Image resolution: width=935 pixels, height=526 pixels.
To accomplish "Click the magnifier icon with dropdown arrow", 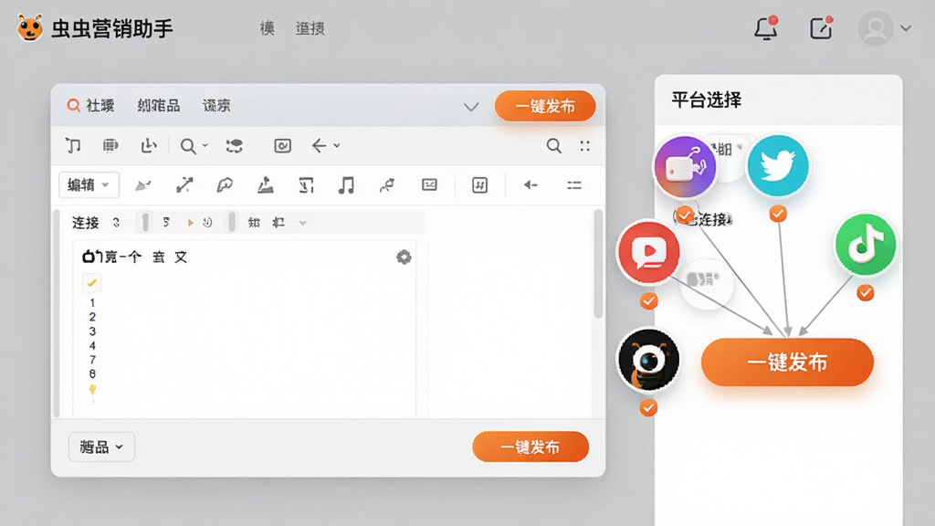I will click(x=188, y=146).
